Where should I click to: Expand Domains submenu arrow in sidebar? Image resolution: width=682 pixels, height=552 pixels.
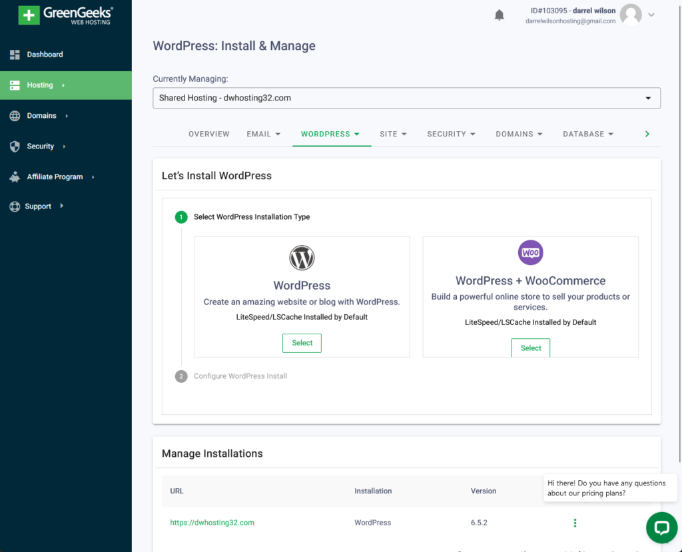tap(67, 116)
